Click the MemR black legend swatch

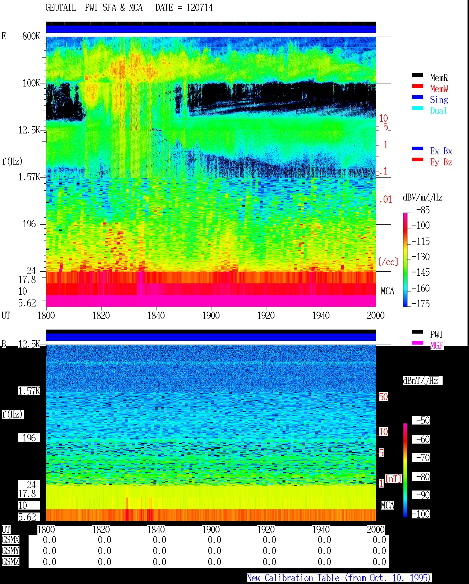coord(417,75)
